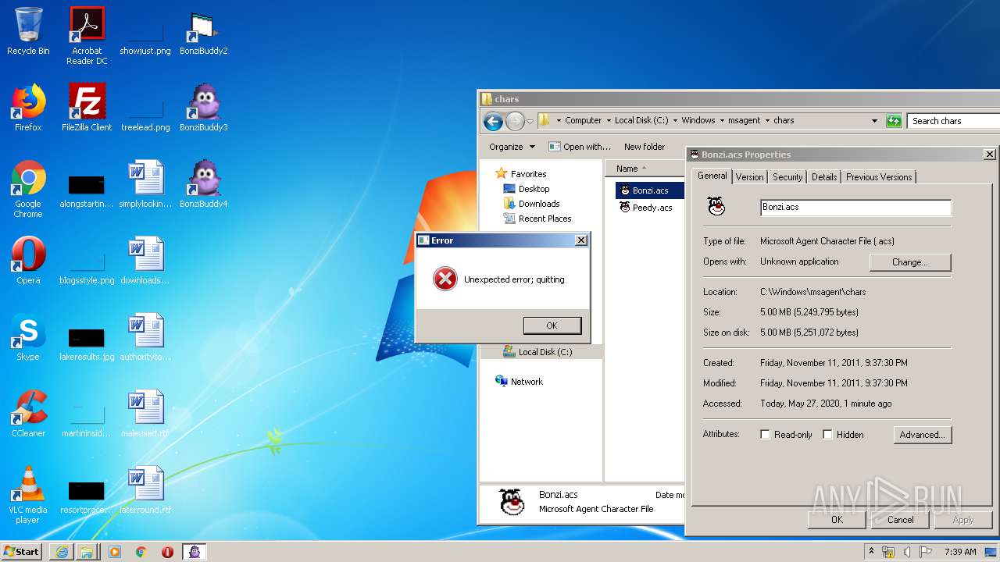Screen dimensions: 1000x562
Task: Show hidden tray icons arrow
Action: (872, 552)
